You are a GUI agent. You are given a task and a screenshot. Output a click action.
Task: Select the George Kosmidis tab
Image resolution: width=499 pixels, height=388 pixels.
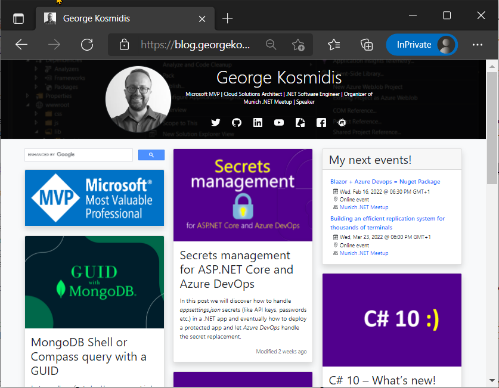pos(125,18)
